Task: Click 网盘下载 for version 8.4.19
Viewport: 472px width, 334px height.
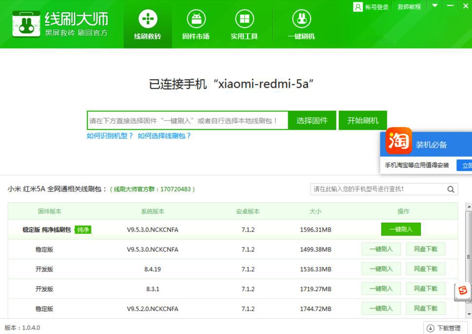Action: 426,269
